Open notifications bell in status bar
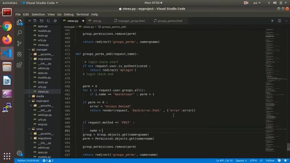 285,161
